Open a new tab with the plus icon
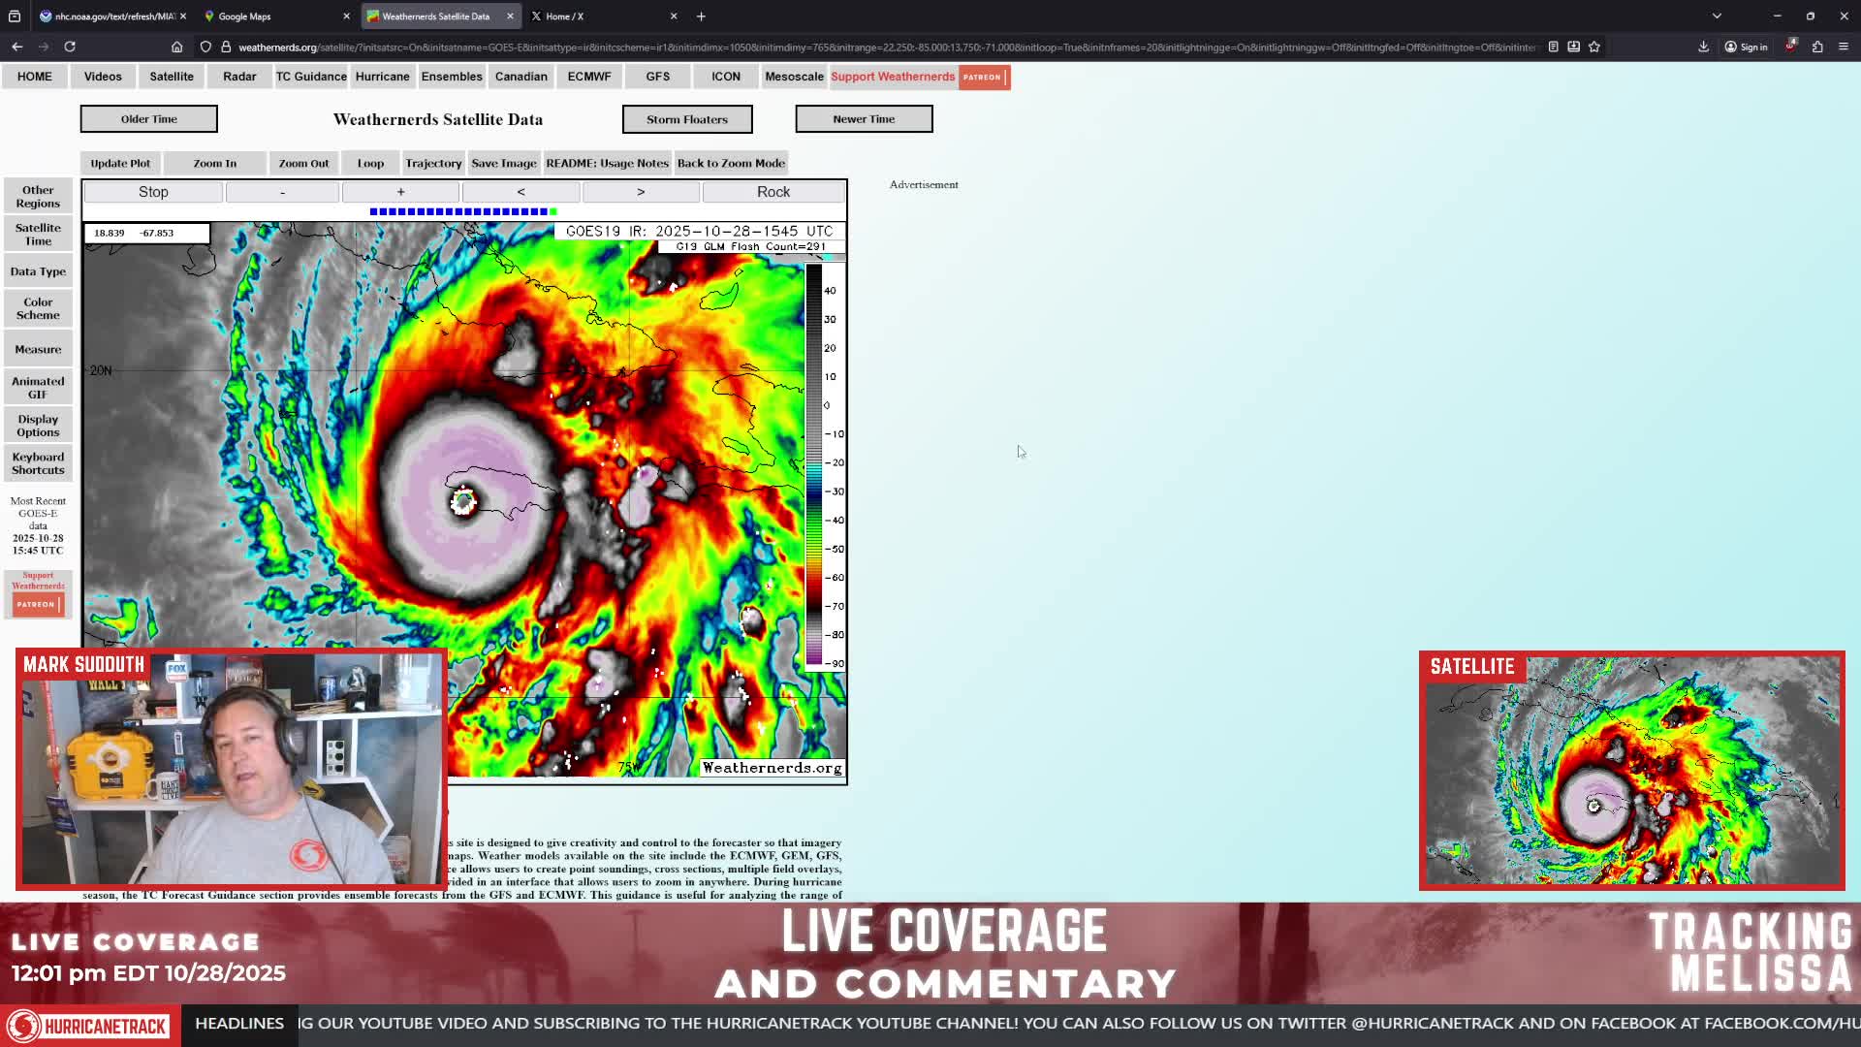Viewport: 1861px width, 1047px height. coord(701,16)
